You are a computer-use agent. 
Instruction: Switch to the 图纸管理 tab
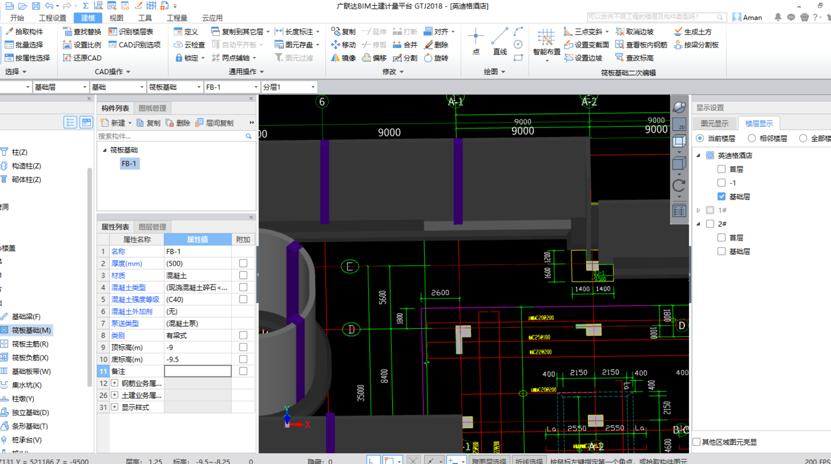pos(153,108)
